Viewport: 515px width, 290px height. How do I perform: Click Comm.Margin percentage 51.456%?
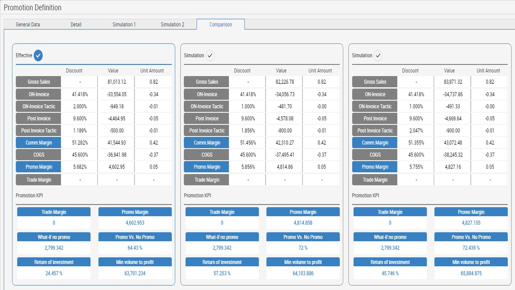coord(248,143)
